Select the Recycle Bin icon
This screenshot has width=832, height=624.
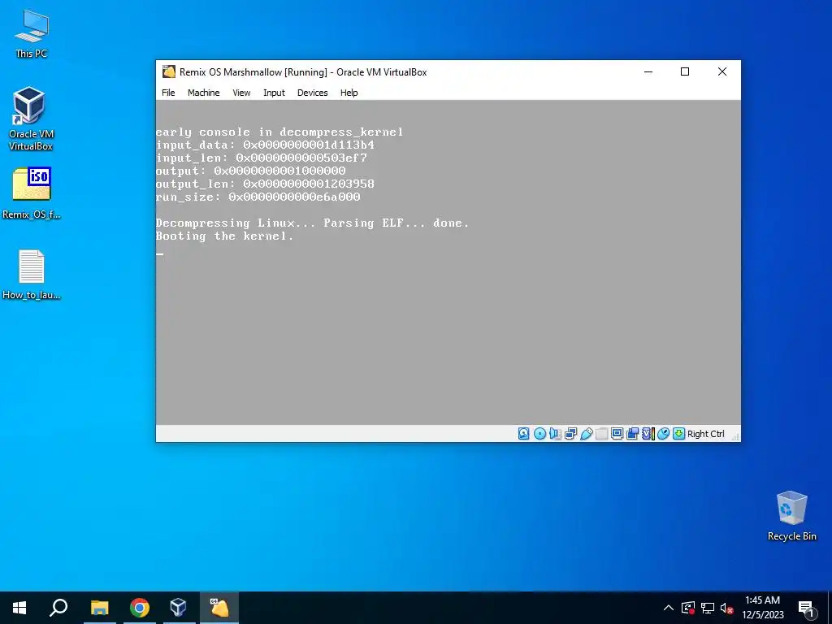[x=791, y=516]
